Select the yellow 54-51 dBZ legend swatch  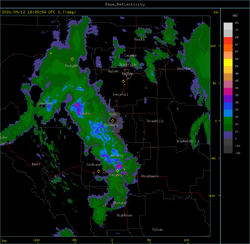[228, 63]
